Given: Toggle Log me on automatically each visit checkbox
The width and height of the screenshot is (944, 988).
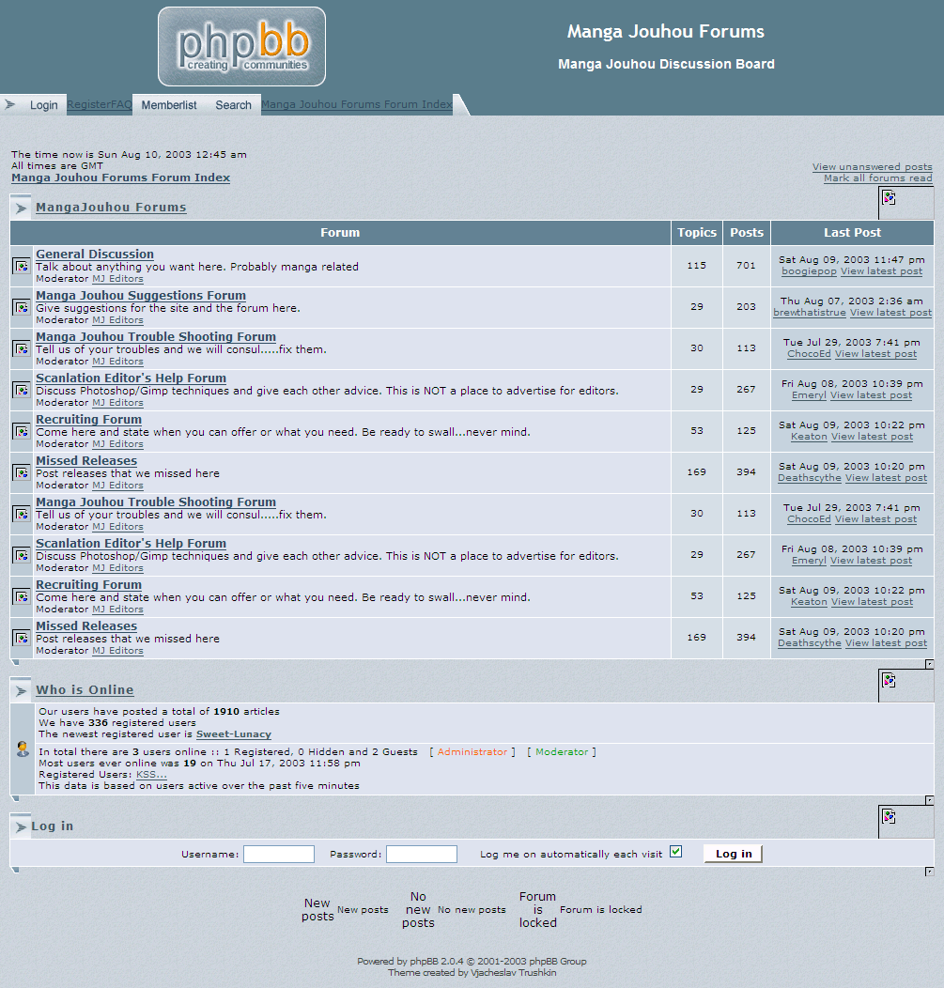Looking at the screenshot, I should tap(675, 852).
